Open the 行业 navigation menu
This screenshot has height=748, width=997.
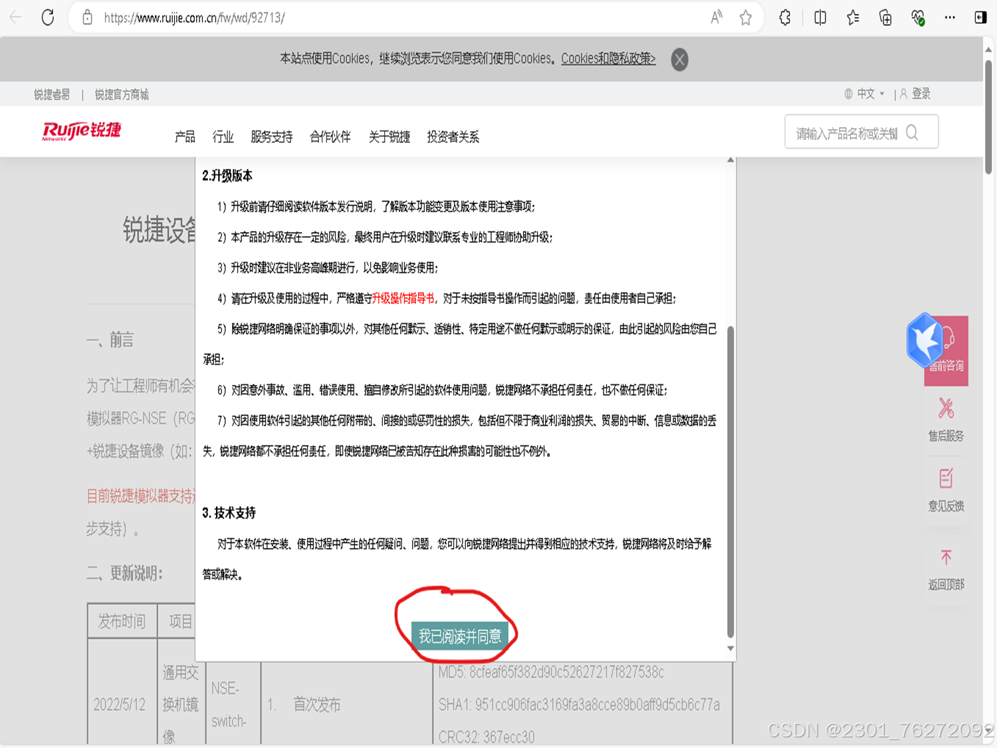pyautogui.click(x=223, y=137)
